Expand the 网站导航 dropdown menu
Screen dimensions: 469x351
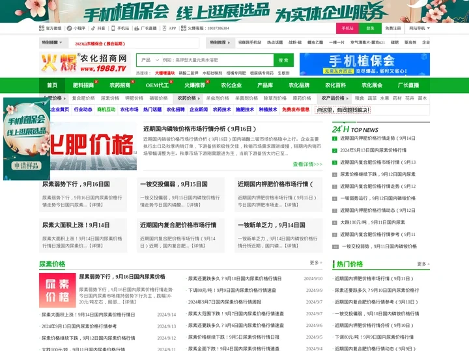419,28
